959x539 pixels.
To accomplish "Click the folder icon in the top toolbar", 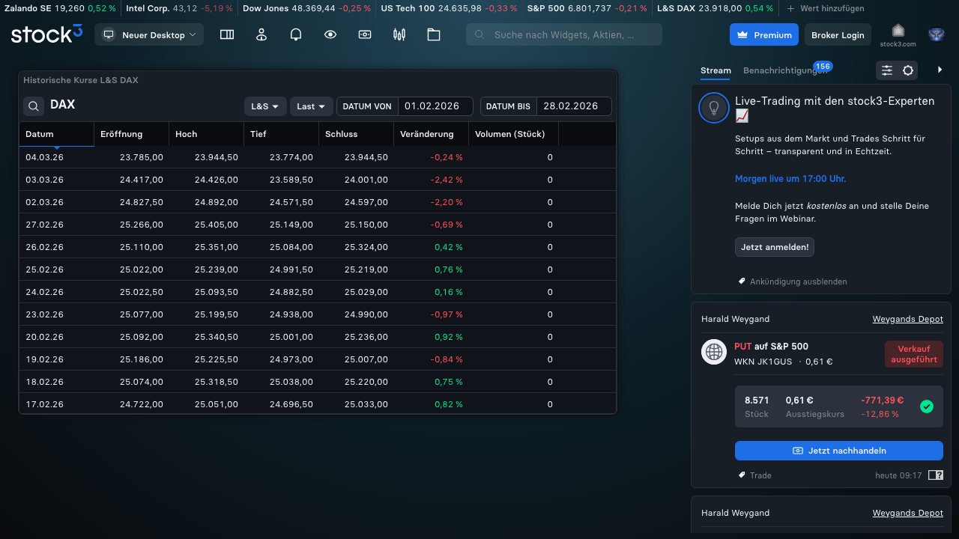I will [x=434, y=34].
